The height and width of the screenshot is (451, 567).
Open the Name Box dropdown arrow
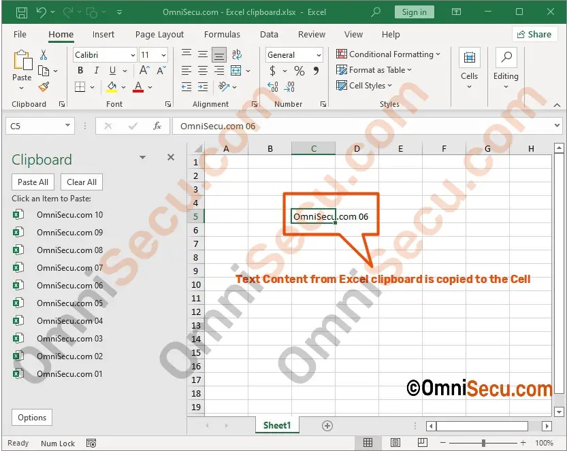point(67,125)
